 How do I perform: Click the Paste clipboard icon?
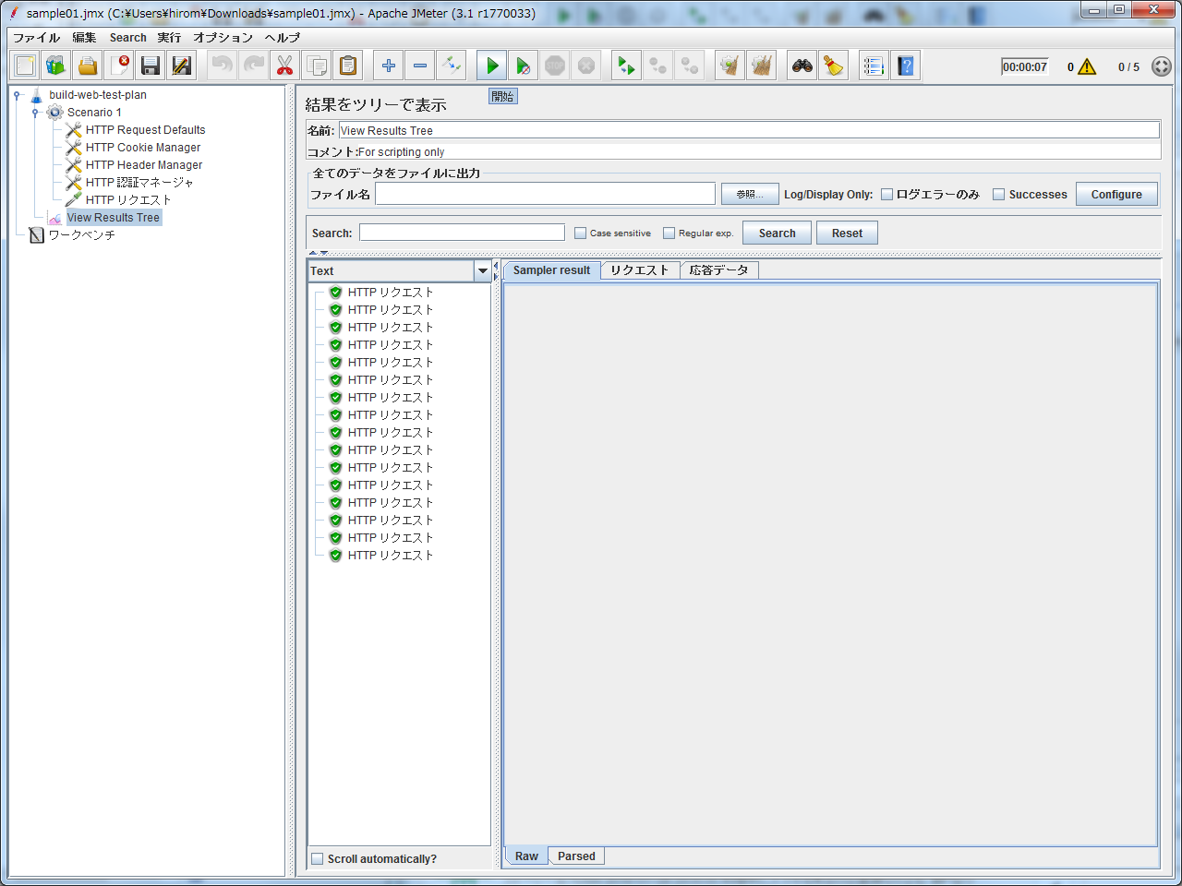click(348, 66)
